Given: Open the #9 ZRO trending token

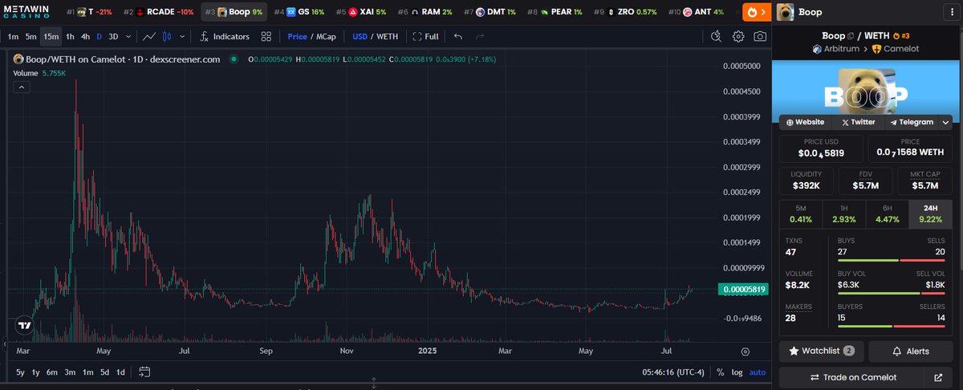Looking at the screenshot, I should tap(625, 12).
